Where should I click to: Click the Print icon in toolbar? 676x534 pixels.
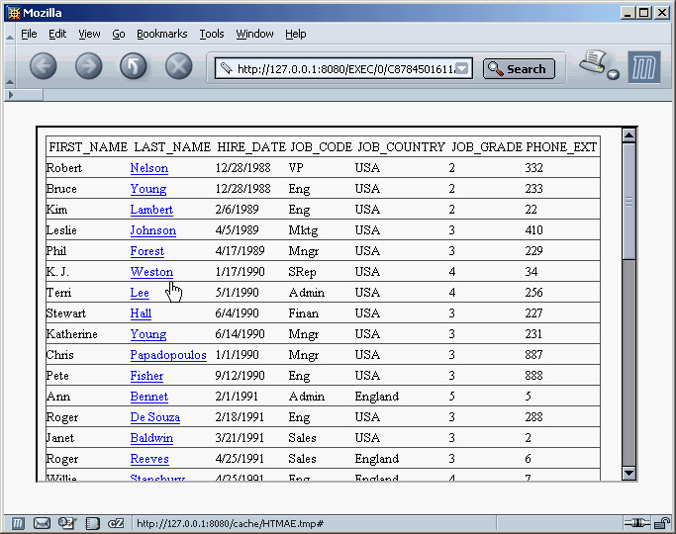[595, 64]
